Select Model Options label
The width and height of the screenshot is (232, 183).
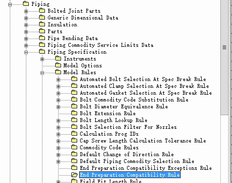coord(83,65)
